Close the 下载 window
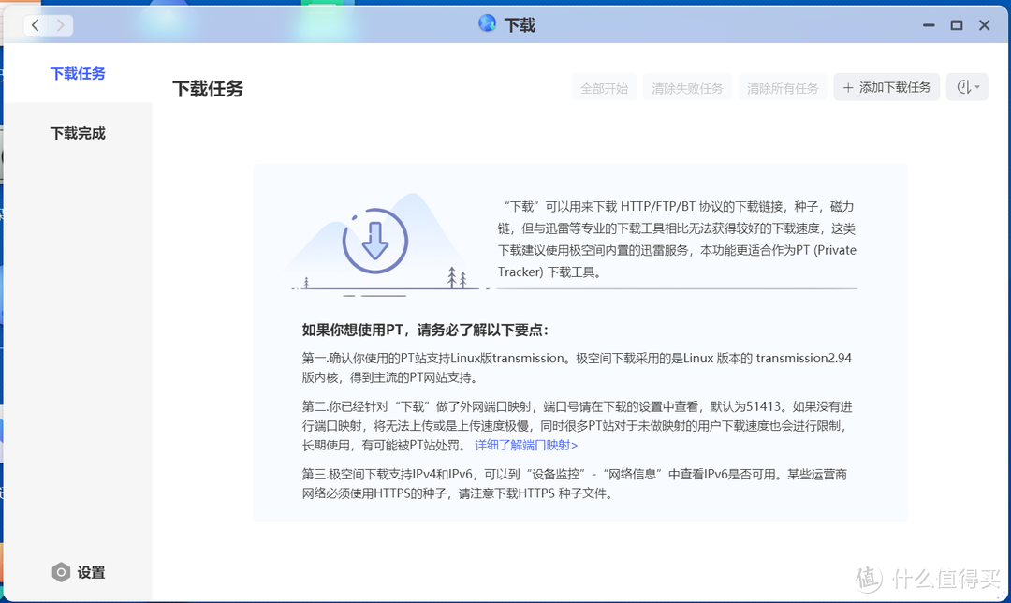1011x603 pixels. [985, 25]
